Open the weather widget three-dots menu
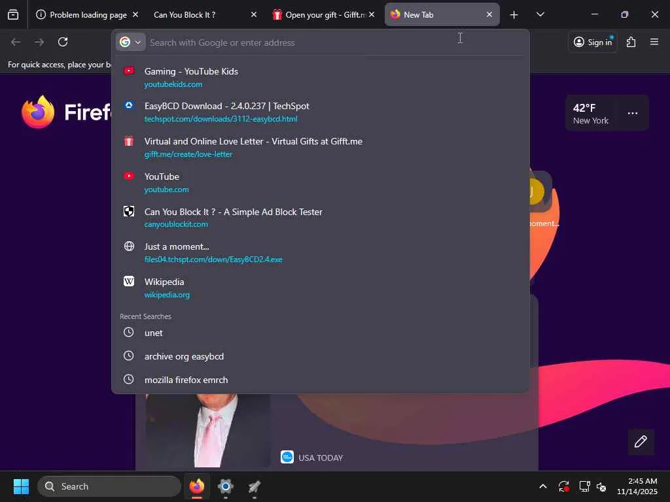This screenshot has width=670, height=502. coord(633,114)
